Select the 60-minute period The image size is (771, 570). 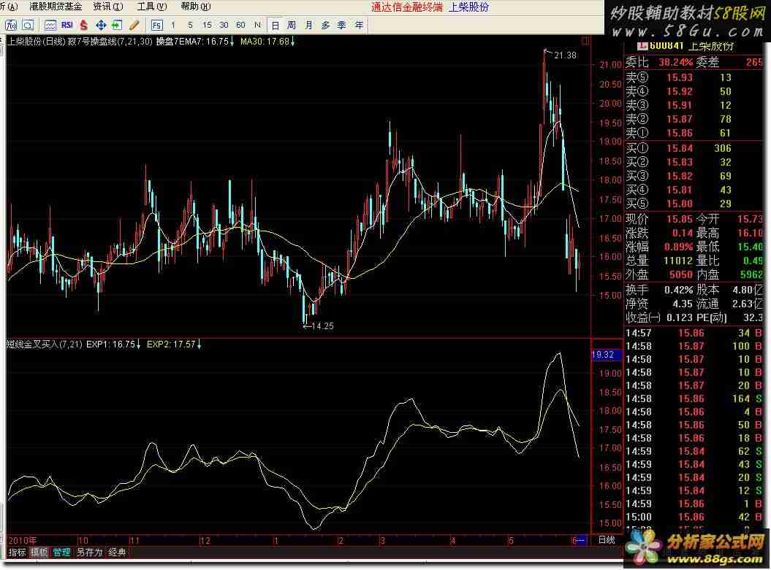(240, 25)
